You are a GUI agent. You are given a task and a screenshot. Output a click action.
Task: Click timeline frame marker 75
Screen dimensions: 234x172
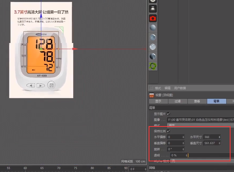[x=76, y=168]
